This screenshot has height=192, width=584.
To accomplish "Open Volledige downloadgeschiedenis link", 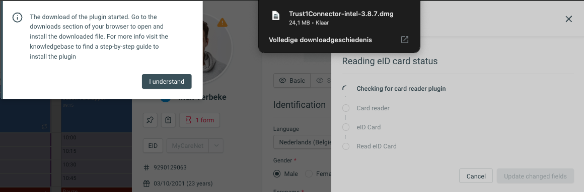I will 320,40.
